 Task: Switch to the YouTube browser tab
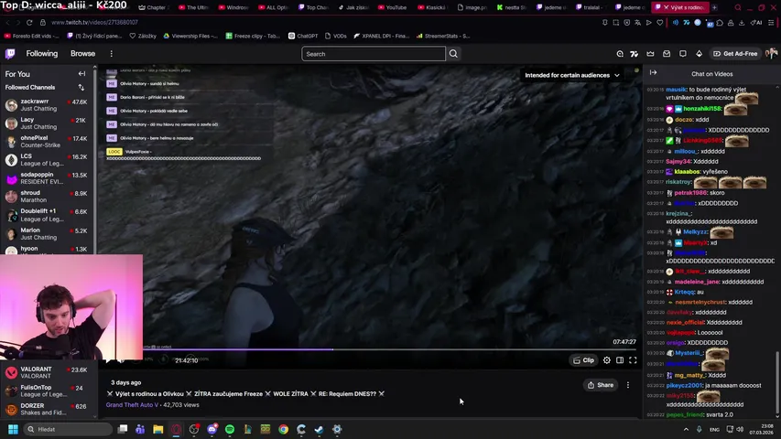pos(393,7)
